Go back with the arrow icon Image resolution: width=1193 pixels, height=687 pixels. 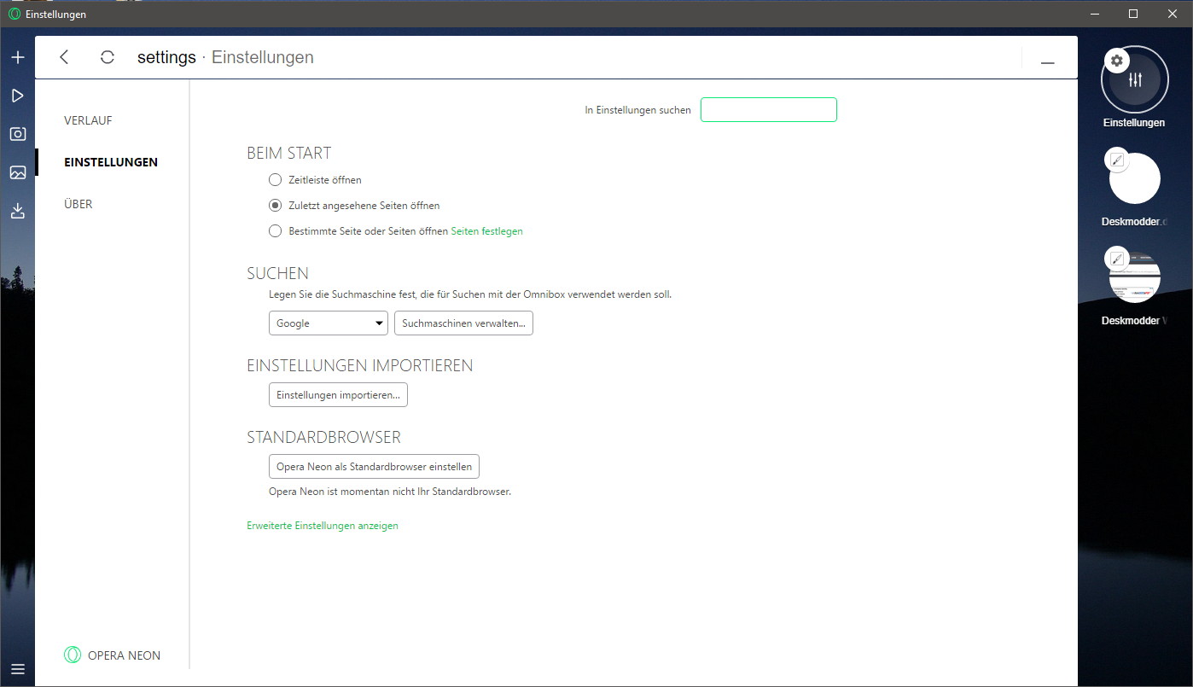pos(64,57)
